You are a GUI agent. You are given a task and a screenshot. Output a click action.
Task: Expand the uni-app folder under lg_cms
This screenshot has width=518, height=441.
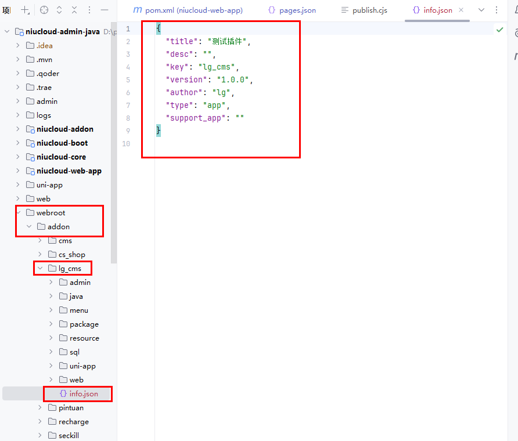click(51, 366)
